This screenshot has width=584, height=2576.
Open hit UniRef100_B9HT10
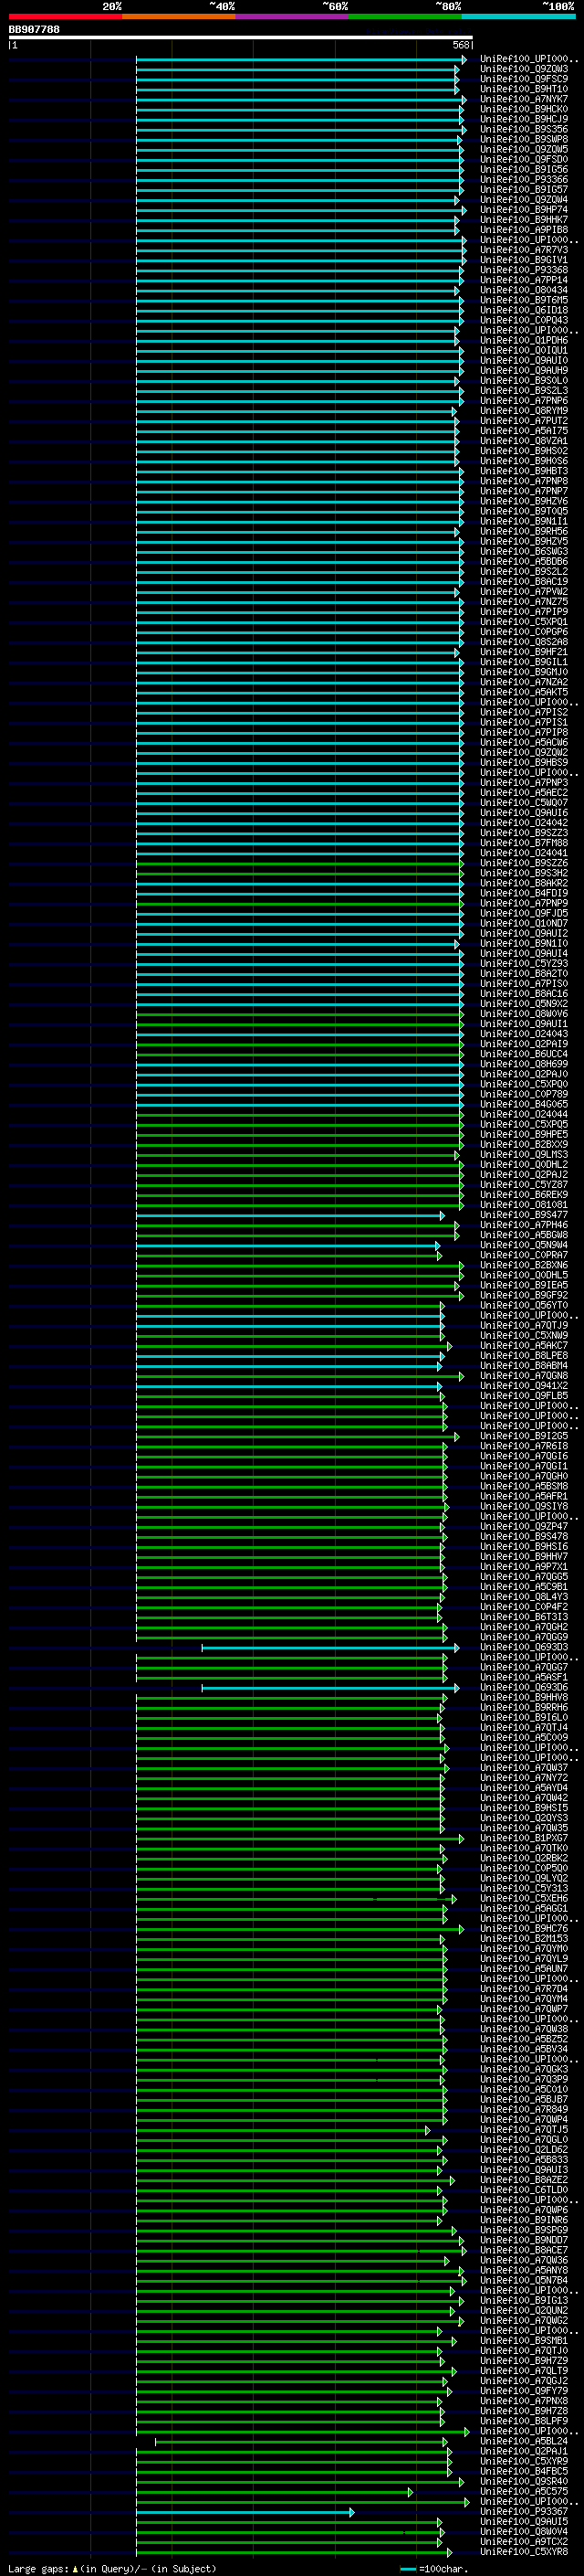click(524, 89)
